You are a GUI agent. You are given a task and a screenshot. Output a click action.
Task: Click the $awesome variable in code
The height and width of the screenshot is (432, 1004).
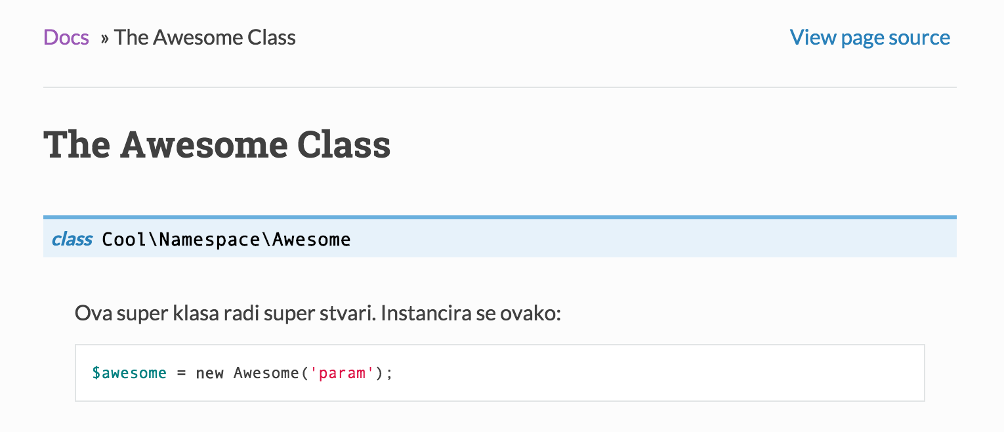[x=129, y=373]
